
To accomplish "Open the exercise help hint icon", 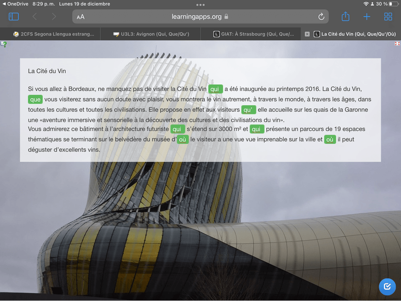I will click(4, 44).
